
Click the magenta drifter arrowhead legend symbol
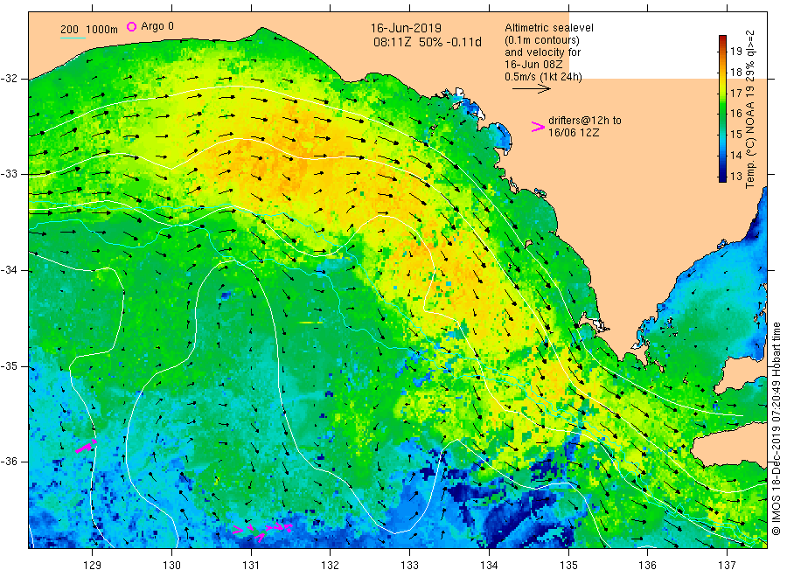click(x=538, y=127)
